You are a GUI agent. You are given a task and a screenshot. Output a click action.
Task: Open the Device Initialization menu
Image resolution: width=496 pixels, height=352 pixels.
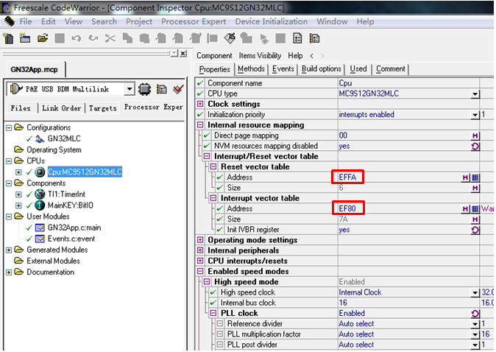271,21
